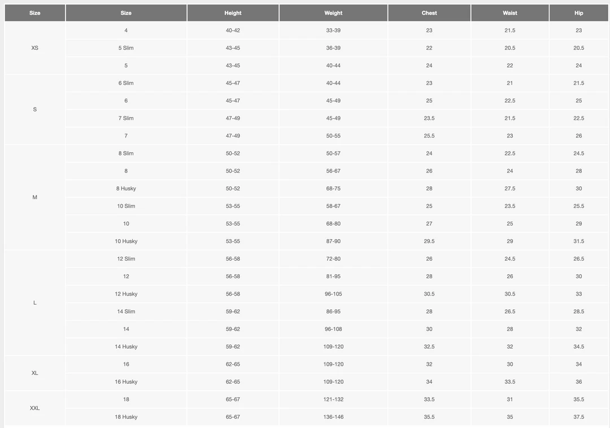Click the 136-146 weight value
610x428 pixels.
tap(333, 417)
